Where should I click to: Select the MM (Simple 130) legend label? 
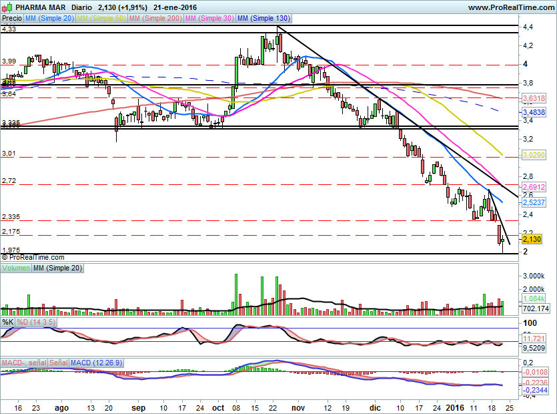[x=264, y=19]
